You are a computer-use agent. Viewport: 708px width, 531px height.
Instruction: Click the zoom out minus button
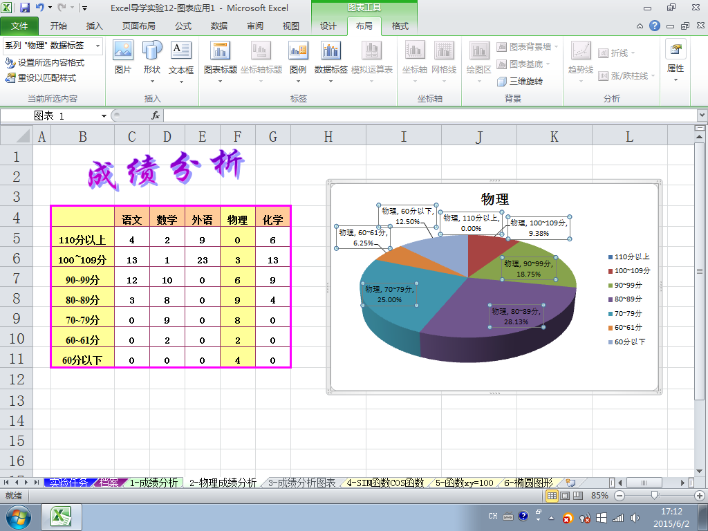click(619, 495)
